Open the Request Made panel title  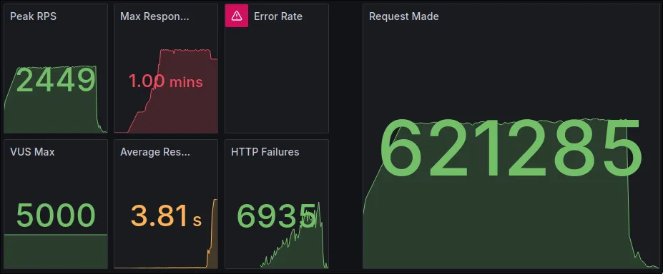pos(404,16)
